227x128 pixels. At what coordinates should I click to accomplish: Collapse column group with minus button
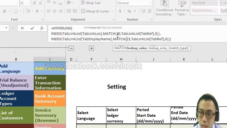[71, 48]
